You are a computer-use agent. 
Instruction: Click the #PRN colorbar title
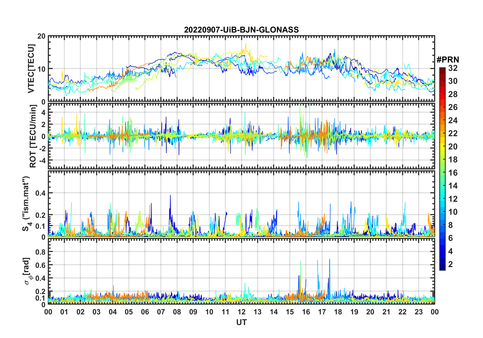coord(448,60)
